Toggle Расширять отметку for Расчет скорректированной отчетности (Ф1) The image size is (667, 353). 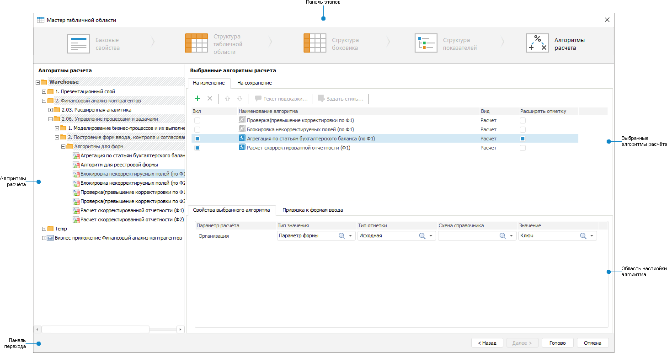pos(523,148)
